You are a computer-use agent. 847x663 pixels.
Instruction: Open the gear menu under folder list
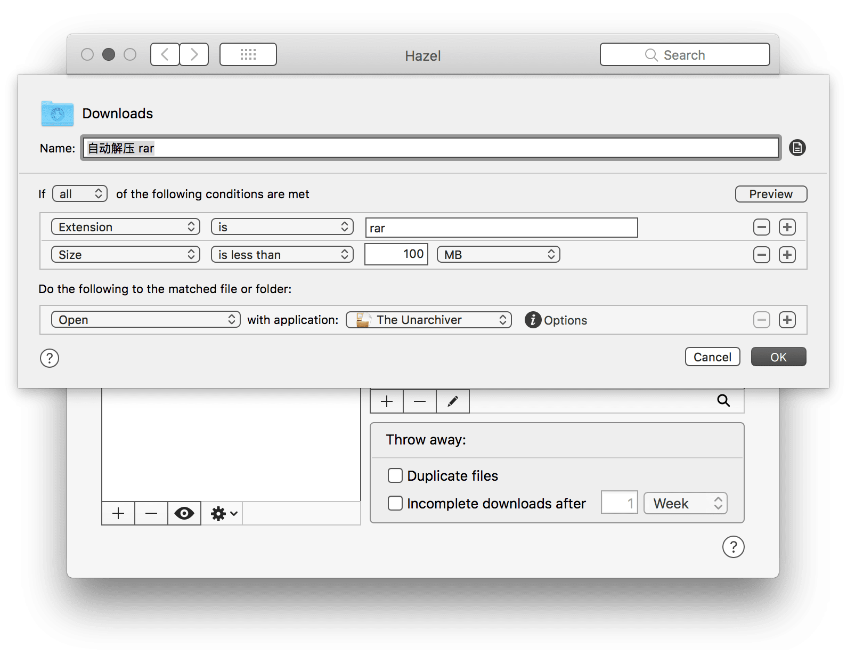223,514
